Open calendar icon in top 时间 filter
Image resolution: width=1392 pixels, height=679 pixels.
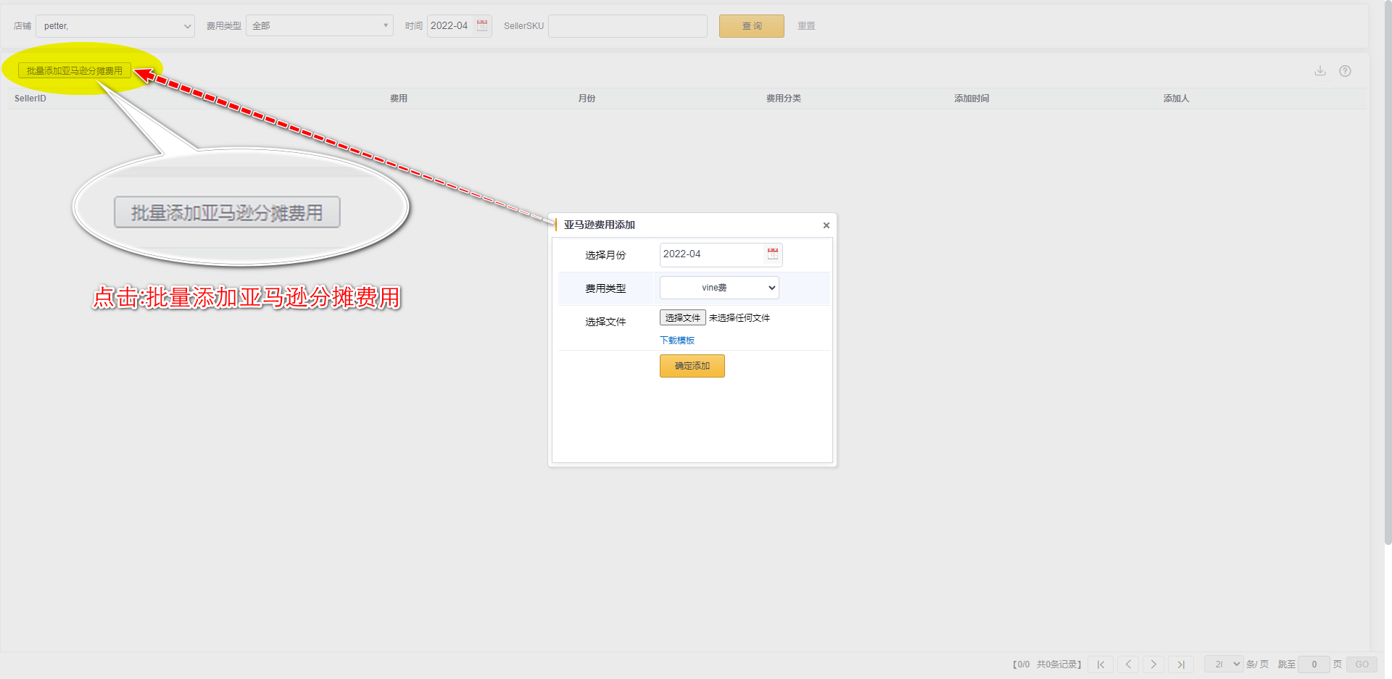[482, 25]
